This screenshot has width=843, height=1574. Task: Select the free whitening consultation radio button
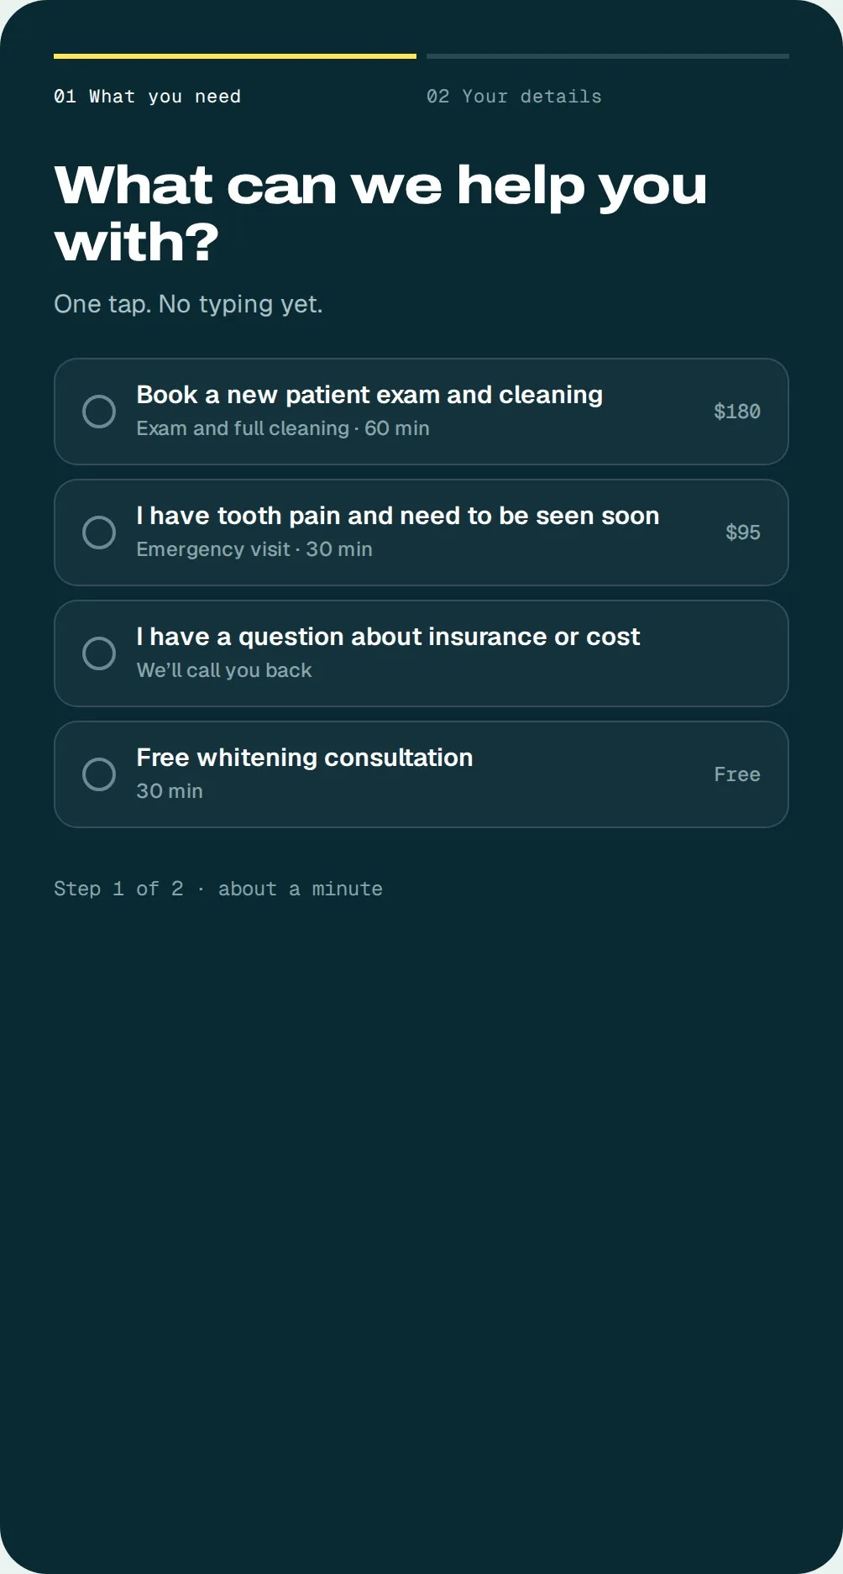pos(99,774)
